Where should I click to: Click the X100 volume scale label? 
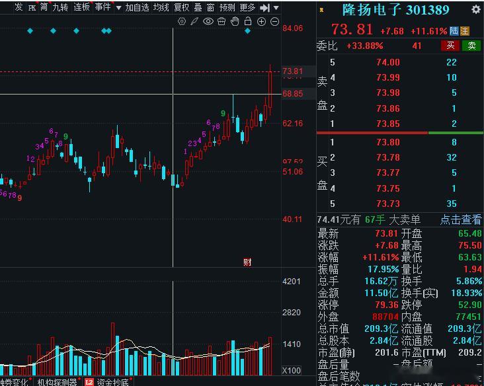click(292, 370)
